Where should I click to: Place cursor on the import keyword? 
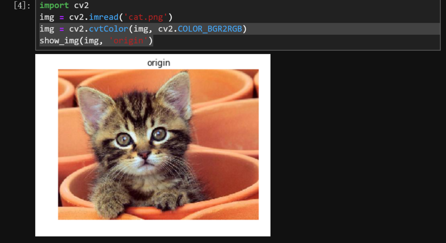click(54, 5)
